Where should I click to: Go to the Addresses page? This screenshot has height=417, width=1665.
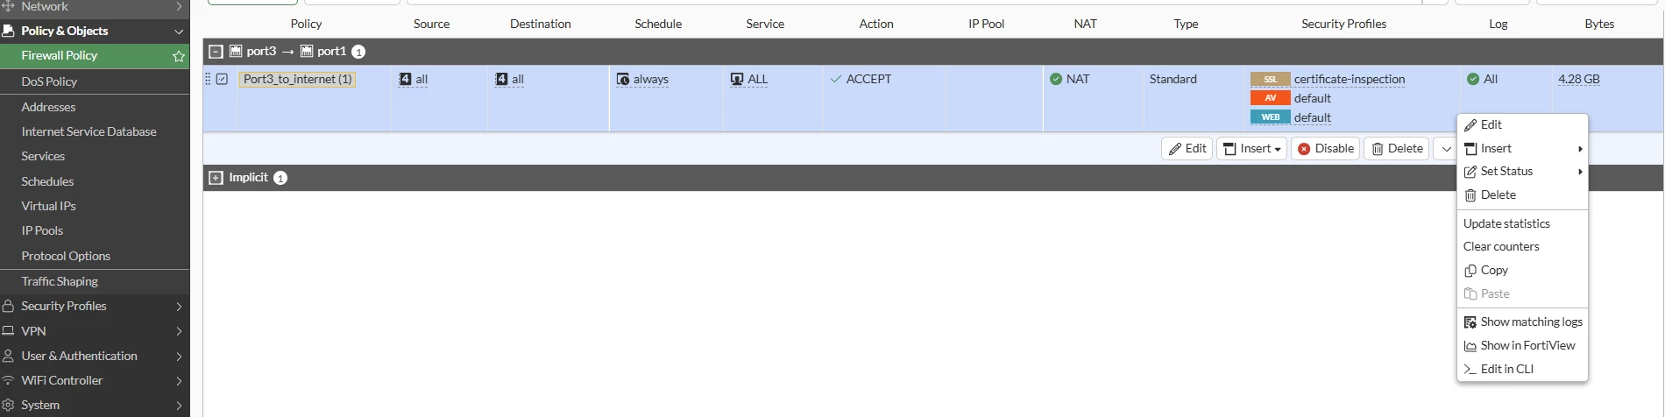[48, 107]
